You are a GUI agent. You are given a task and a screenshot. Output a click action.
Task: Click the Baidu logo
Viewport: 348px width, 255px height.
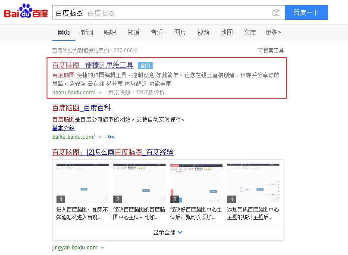[26, 11]
